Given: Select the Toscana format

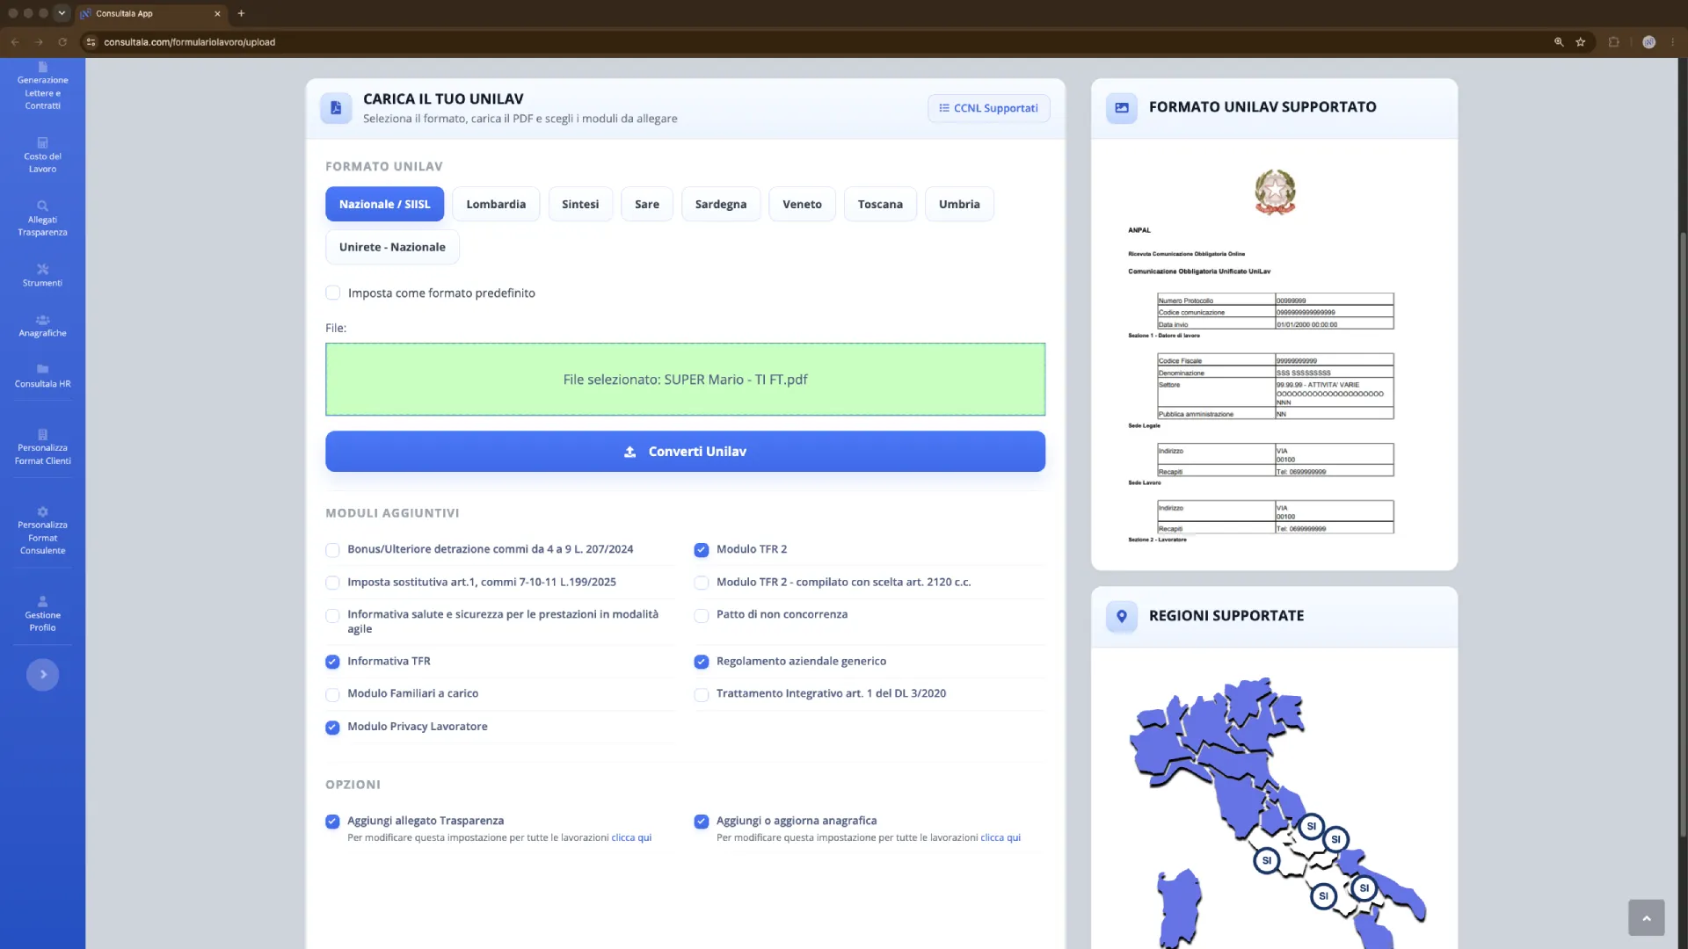Looking at the screenshot, I should [x=880, y=204].
